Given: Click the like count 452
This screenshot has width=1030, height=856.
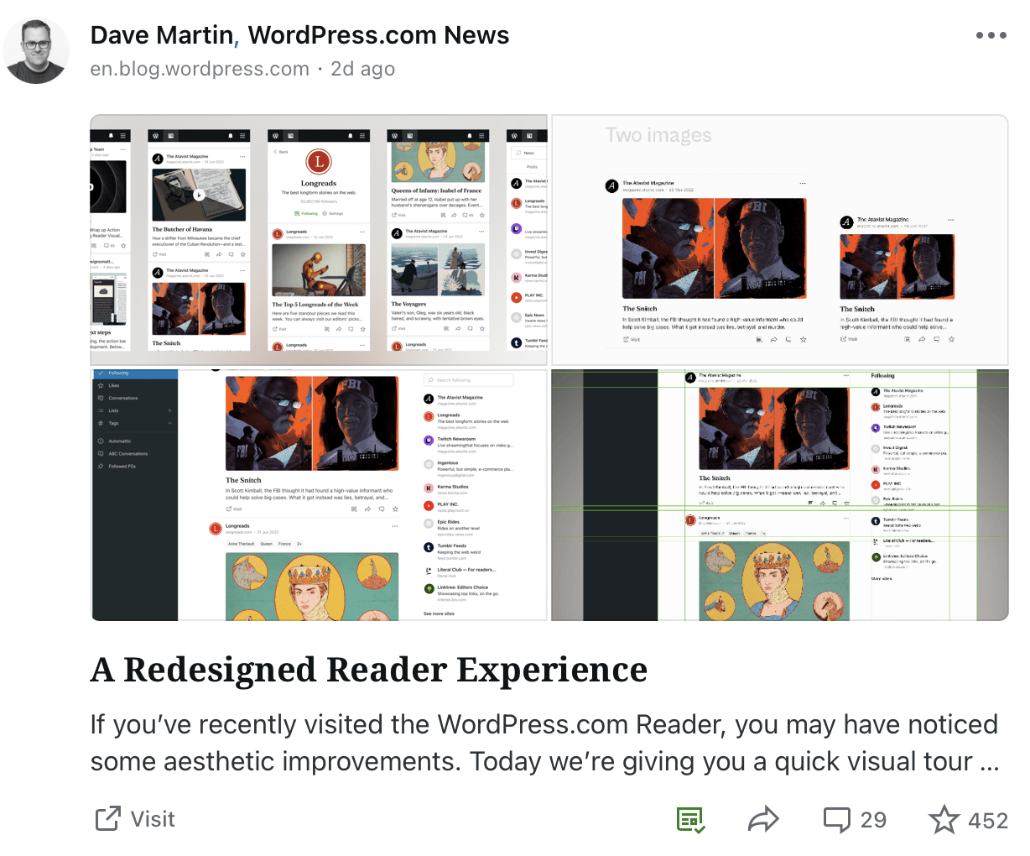Looking at the screenshot, I should [988, 820].
